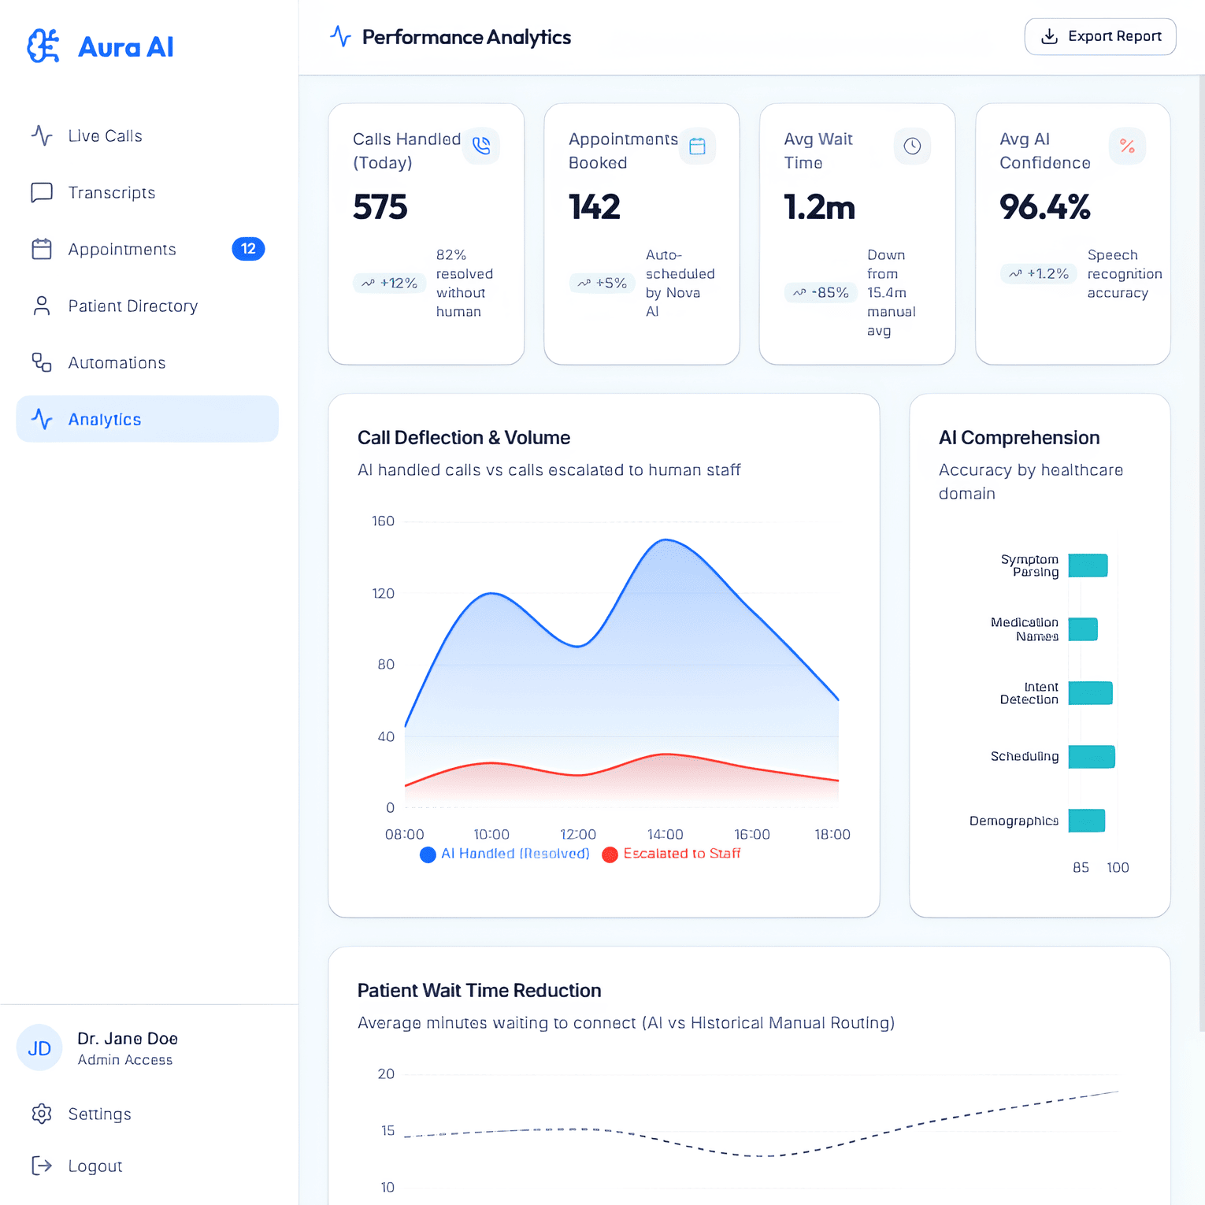Click the Appointments badge showing 12

point(248,249)
